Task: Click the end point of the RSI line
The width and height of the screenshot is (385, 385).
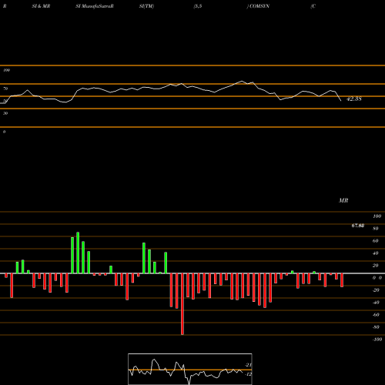Action: coord(341,100)
